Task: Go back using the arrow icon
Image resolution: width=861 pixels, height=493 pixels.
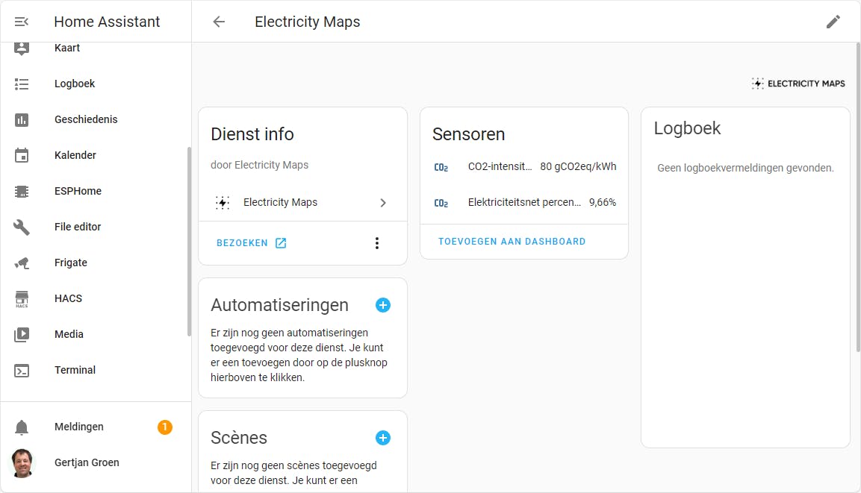Action: pyautogui.click(x=219, y=22)
